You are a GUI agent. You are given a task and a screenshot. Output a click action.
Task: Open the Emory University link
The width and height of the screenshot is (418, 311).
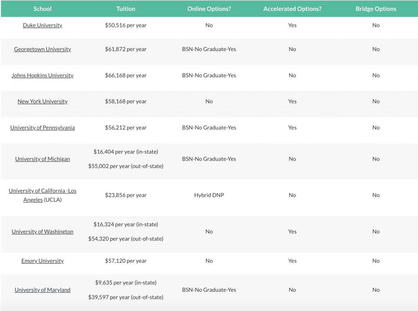(x=42, y=261)
